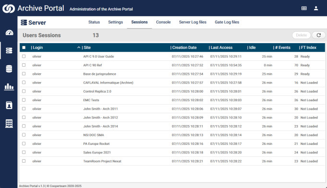Click the Archive Portal v.1.3 footer text

coord(32,186)
